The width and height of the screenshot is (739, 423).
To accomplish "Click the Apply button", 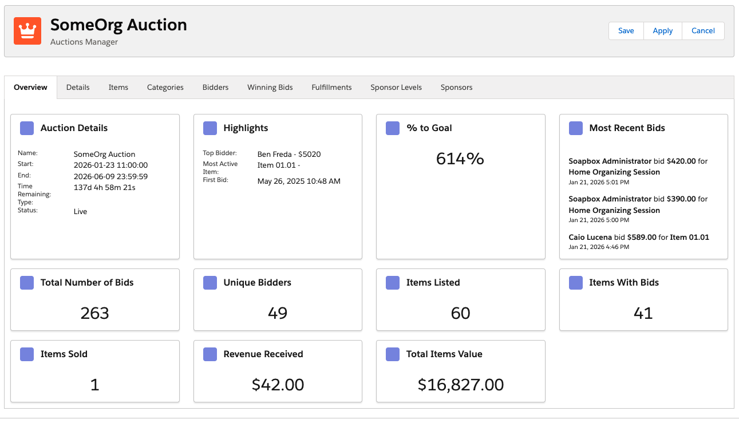I will [x=663, y=31].
